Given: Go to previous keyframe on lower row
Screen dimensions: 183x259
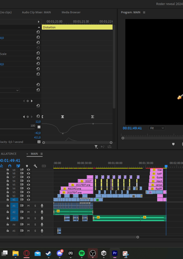Looking at the screenshot, I should pyautogui.click(x=24, y=117).
